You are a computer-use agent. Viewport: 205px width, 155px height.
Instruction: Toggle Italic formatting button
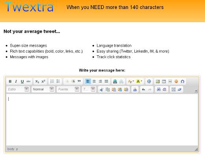16,81
